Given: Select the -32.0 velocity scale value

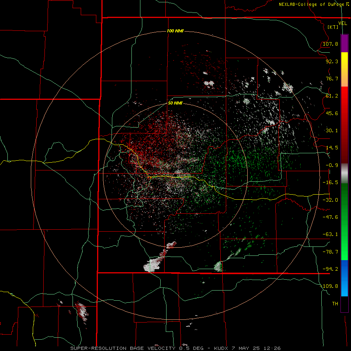Looking at the screenshot, I should tap(330, 200).
